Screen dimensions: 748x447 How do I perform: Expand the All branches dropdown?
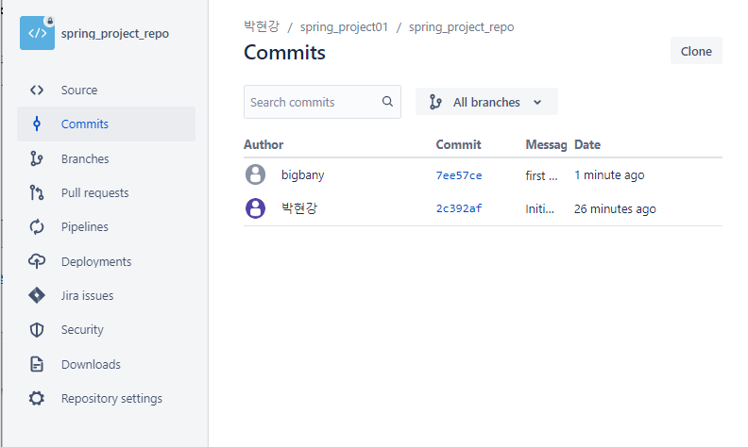click(x=486, y=102)
